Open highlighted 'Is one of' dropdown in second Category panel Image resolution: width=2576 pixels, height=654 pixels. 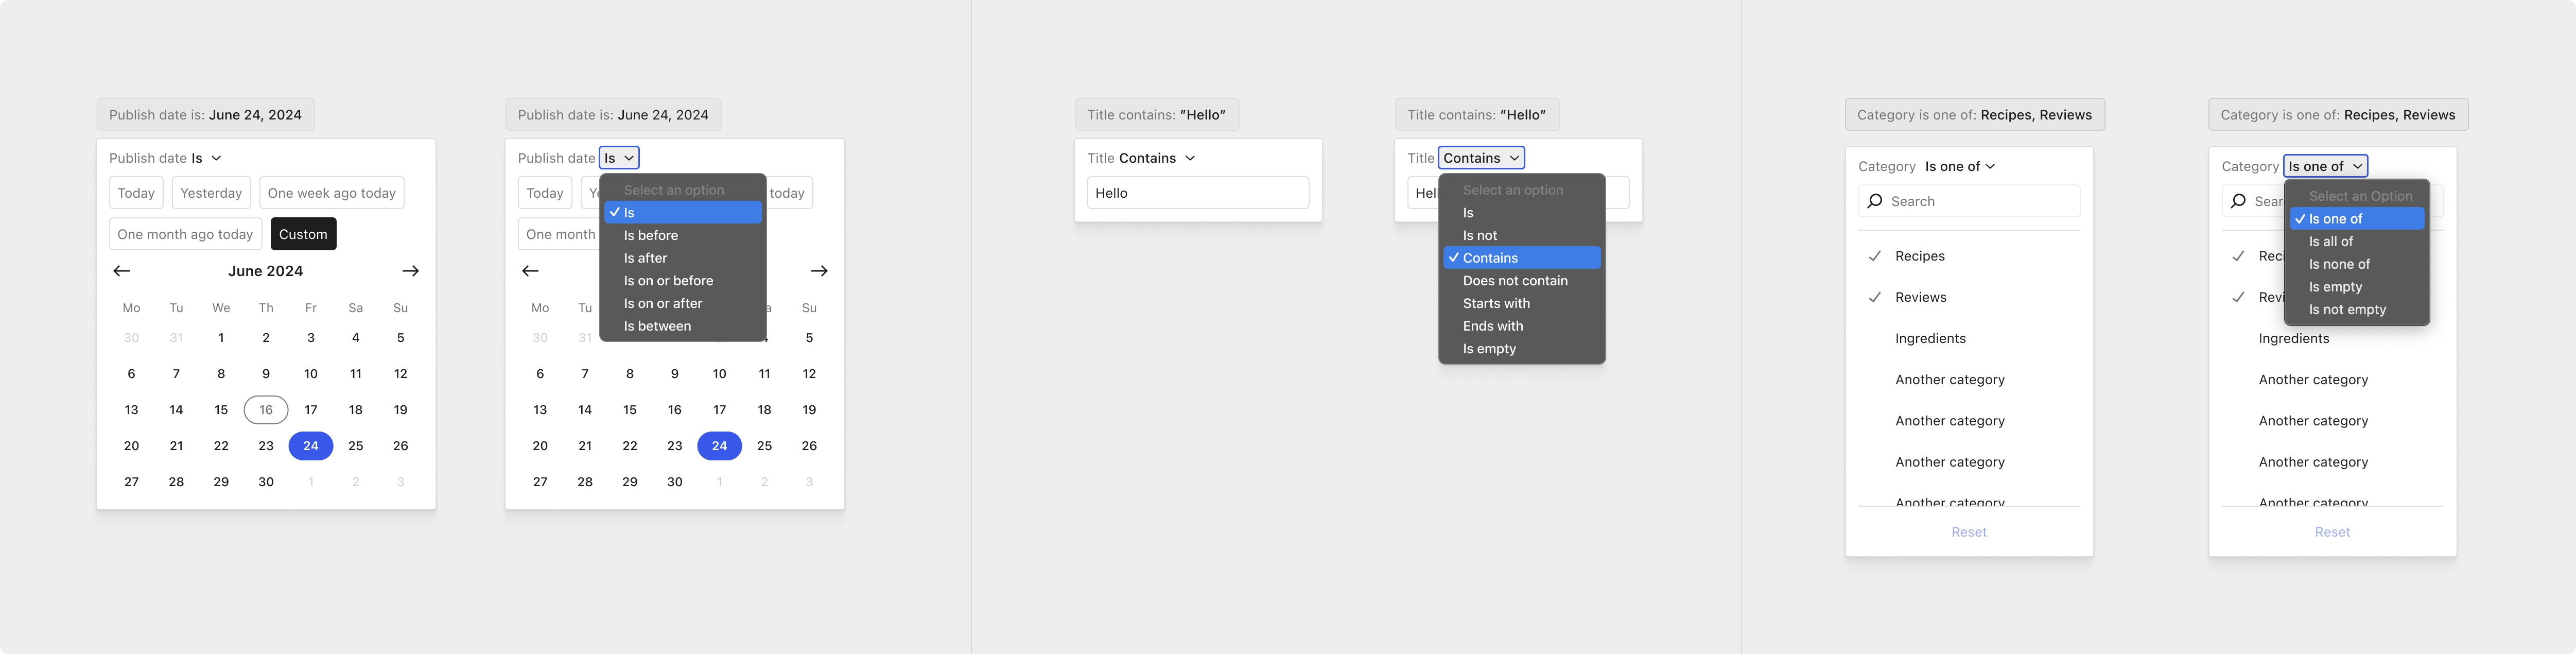click(x=2325, y=166)
